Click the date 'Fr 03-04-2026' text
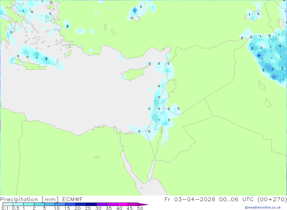 190,199
